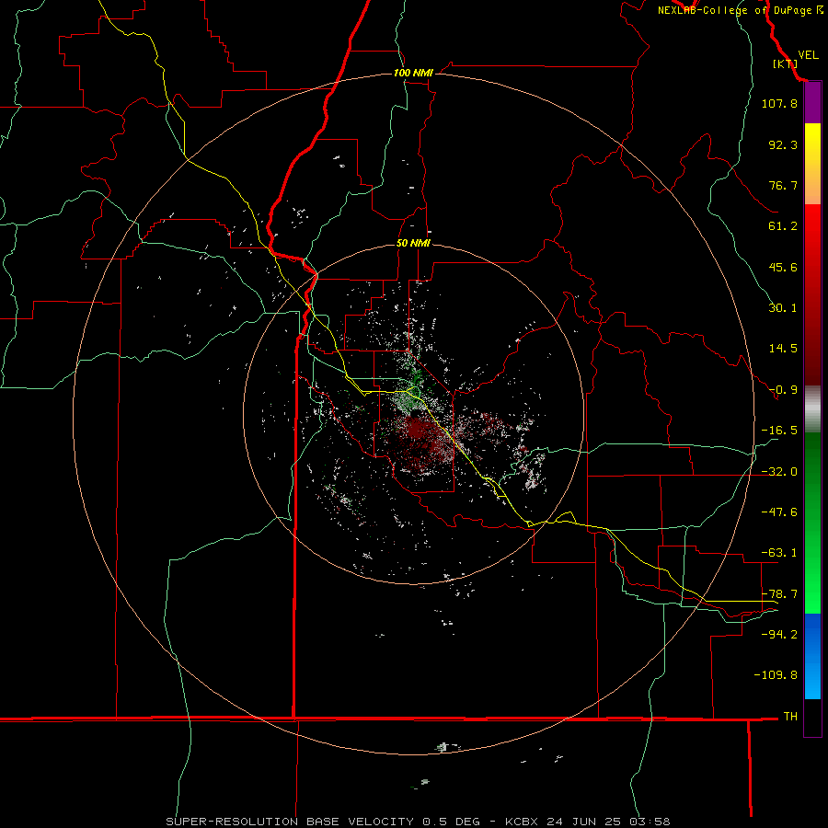Click the 45.6 legend value
This screenshot has height=828, width=828.
(x=783, y=267)
